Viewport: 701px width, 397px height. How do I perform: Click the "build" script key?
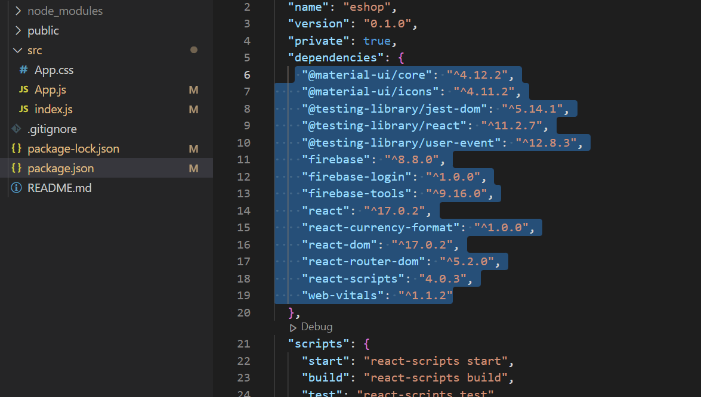coord(326,378)
